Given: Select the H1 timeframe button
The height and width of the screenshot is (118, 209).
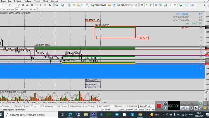Looking at the screenshot, I should [x=17, y=9].
